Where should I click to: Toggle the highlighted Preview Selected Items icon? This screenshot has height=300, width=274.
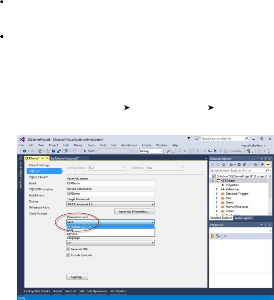268,164
